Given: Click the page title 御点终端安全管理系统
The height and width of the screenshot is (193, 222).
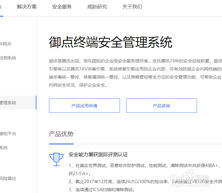Looking at the screenshot, I should coord(110,42).
